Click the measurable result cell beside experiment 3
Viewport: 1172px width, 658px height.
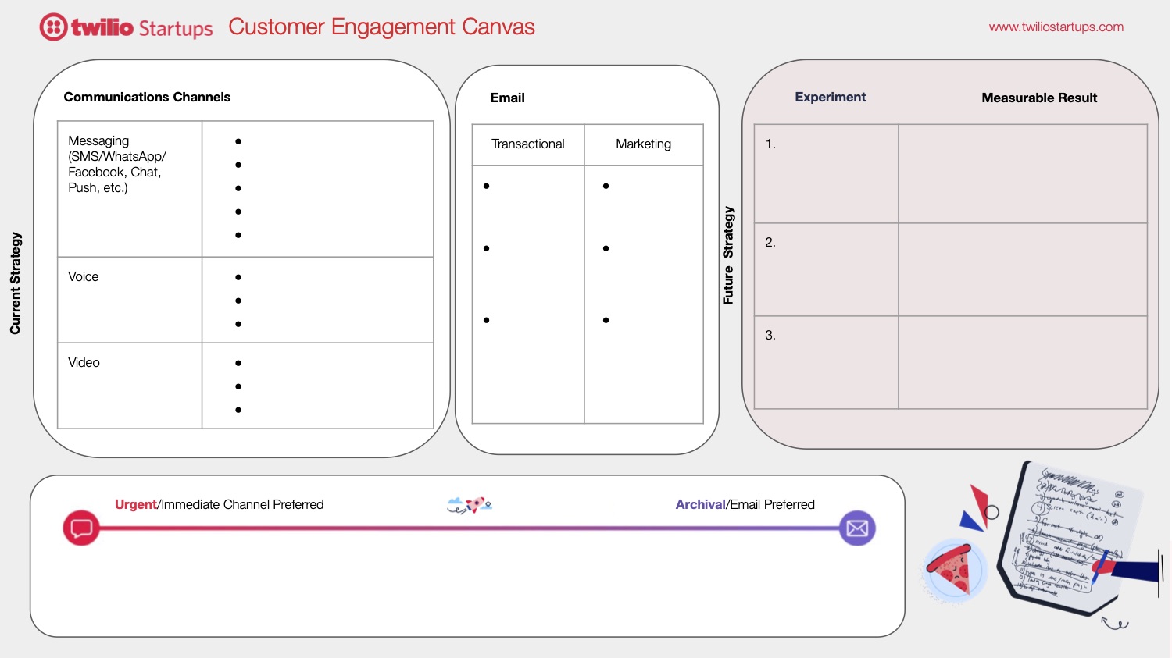[x=1023, y=362]
